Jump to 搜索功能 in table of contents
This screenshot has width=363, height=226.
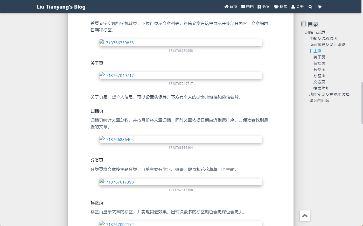[x=321, y=88]
